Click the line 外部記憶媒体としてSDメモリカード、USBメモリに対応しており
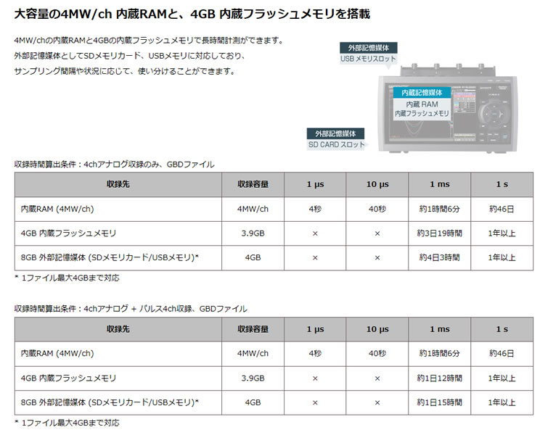Viewport: 548px width, 435px height. 130,56
